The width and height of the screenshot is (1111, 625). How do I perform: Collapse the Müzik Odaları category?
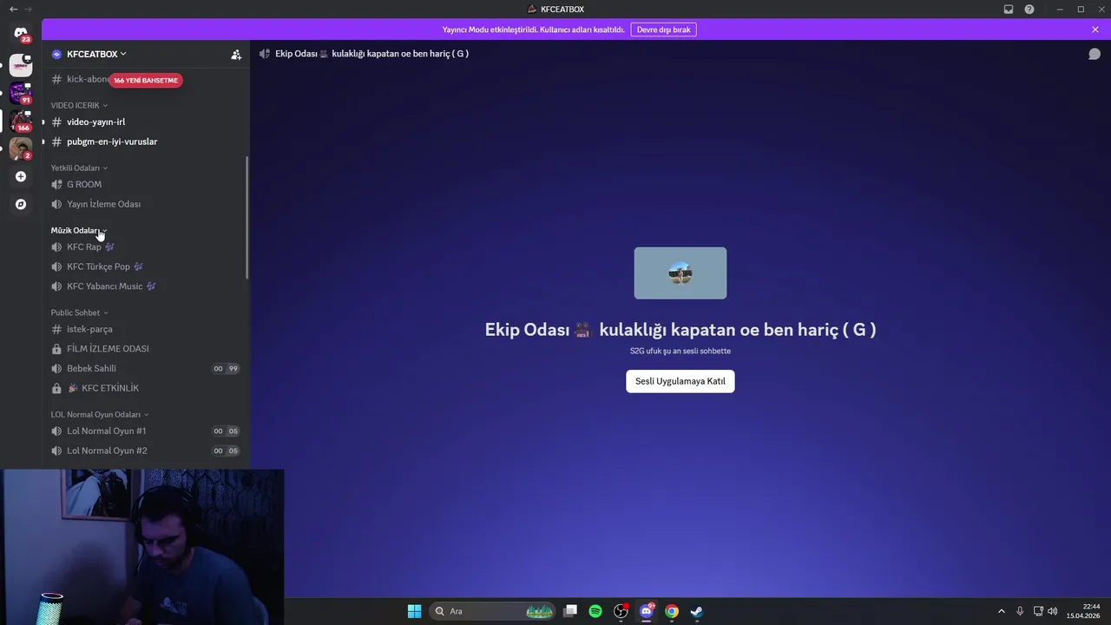click(x=79, y=230)
